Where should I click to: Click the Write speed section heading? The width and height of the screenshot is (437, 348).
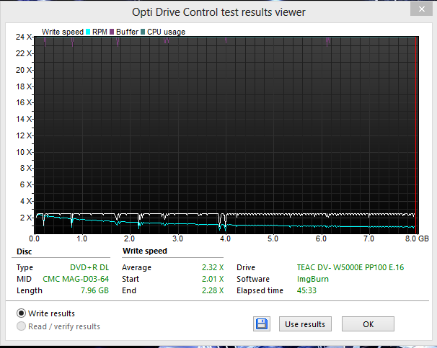coord(145,251)
